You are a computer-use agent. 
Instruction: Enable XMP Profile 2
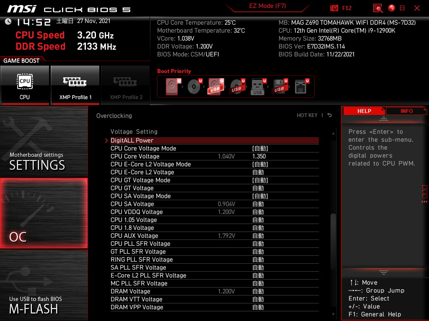point(126,85)
